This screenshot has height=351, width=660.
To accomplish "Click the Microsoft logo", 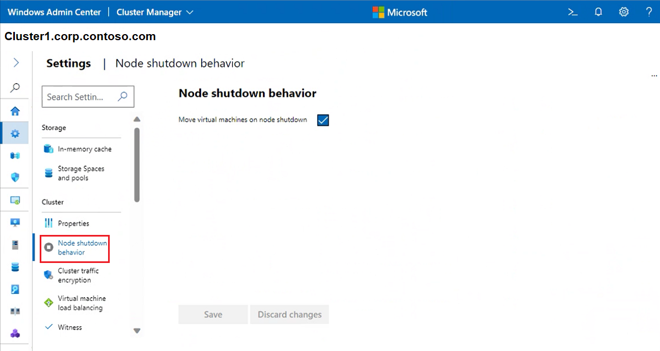I will (400, 12).
